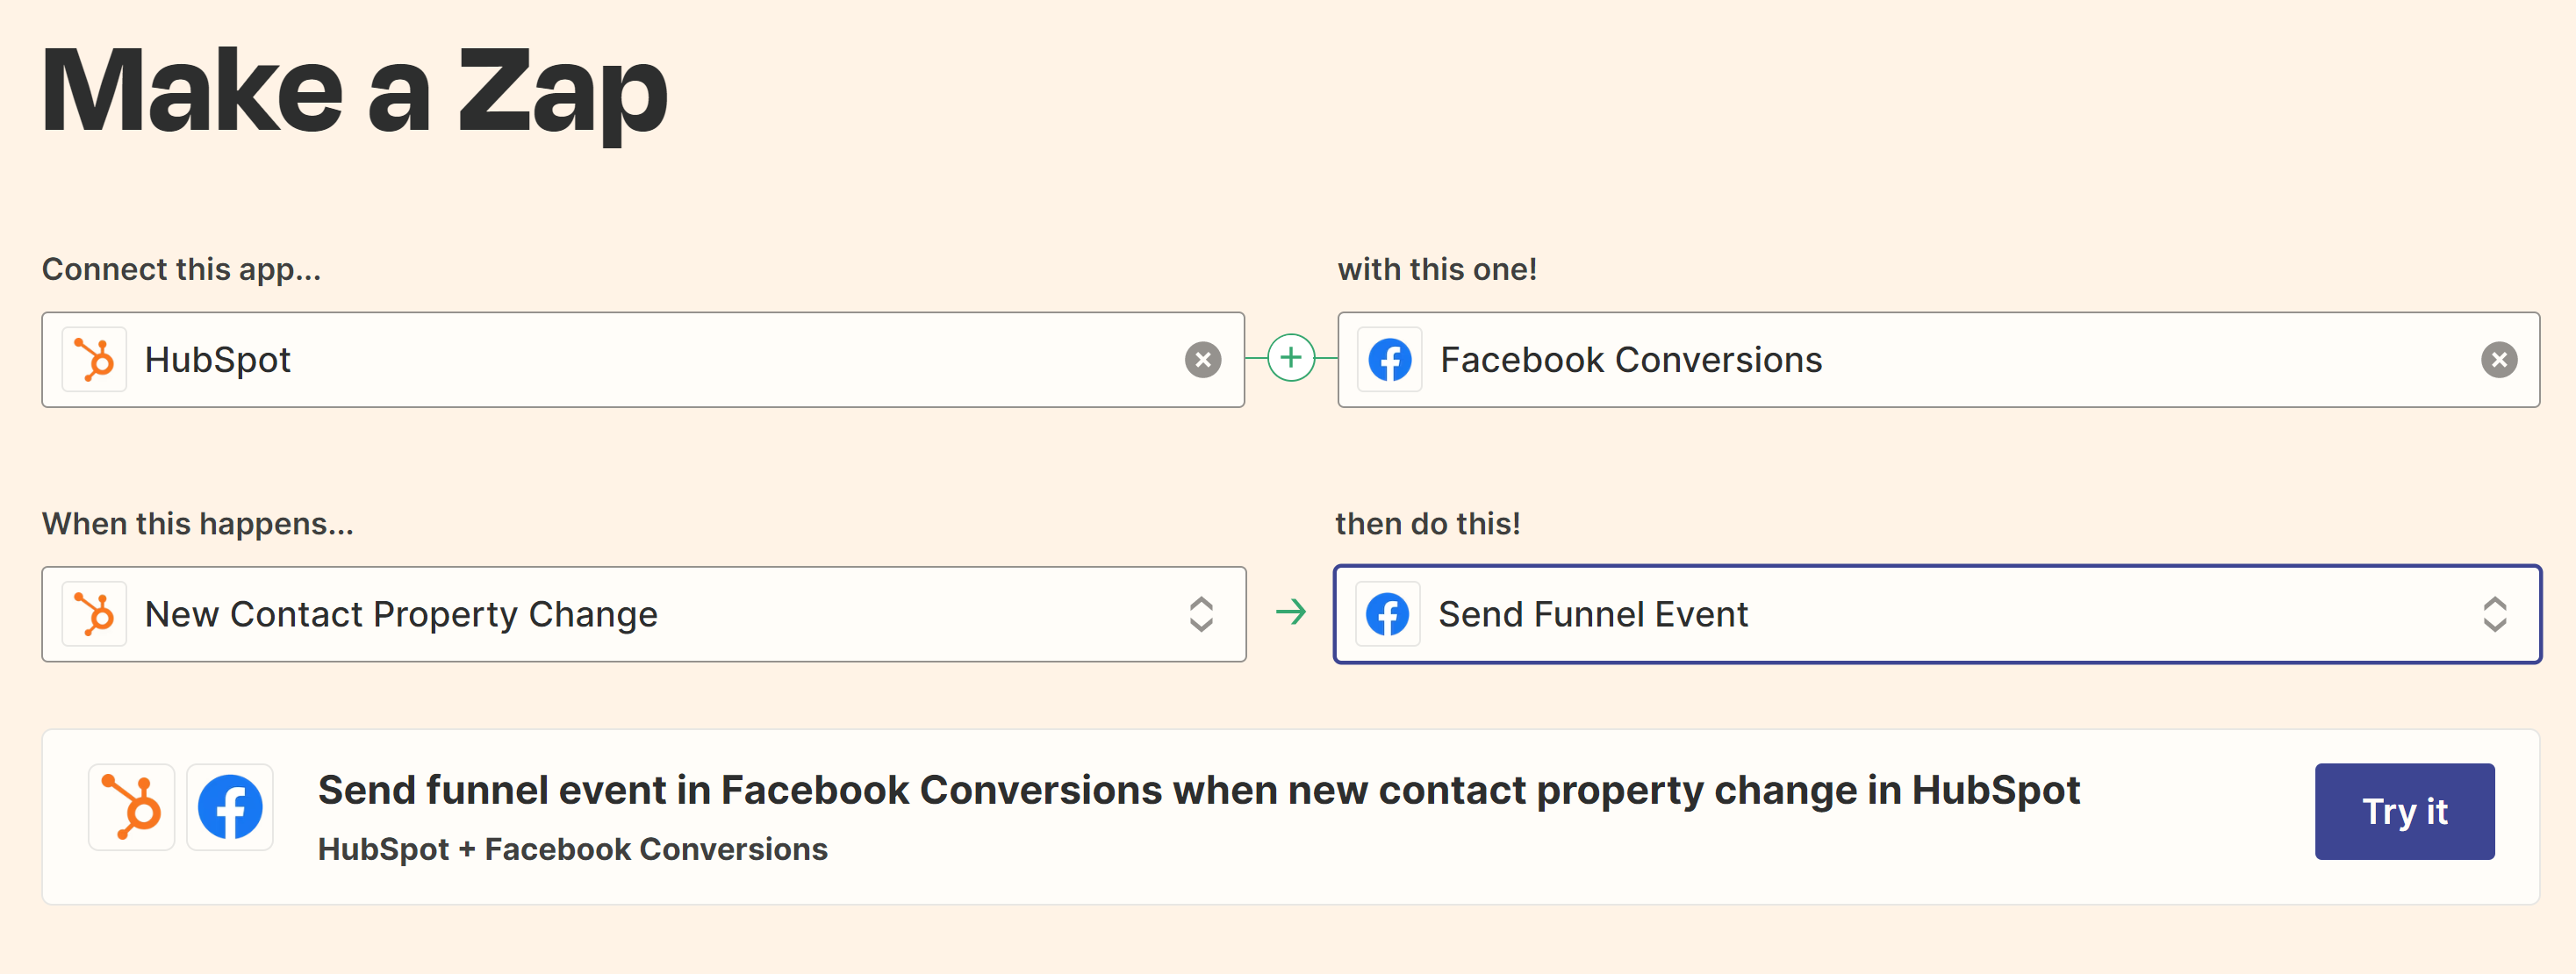Clear the Facebook Conversions app selection
The height and width of the screenshot is (974, 2576).
click(2499, 360)
